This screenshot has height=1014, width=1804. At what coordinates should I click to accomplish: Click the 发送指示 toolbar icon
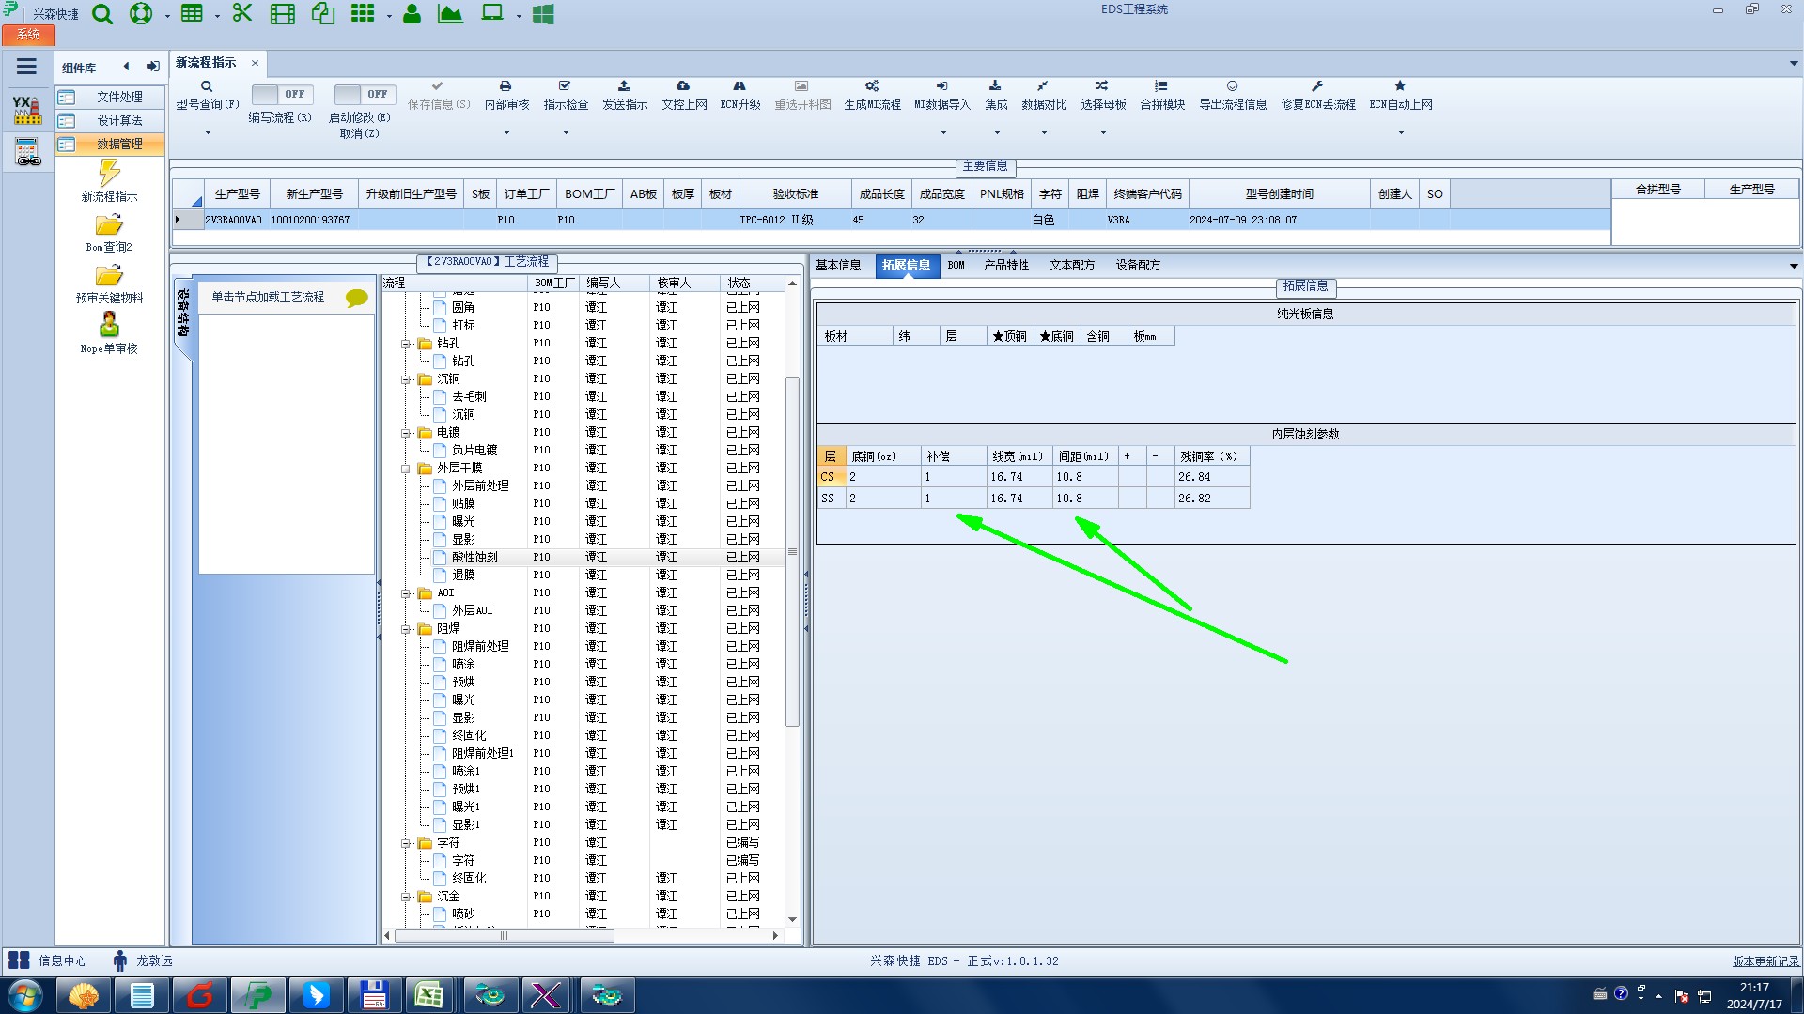point(624,86)
